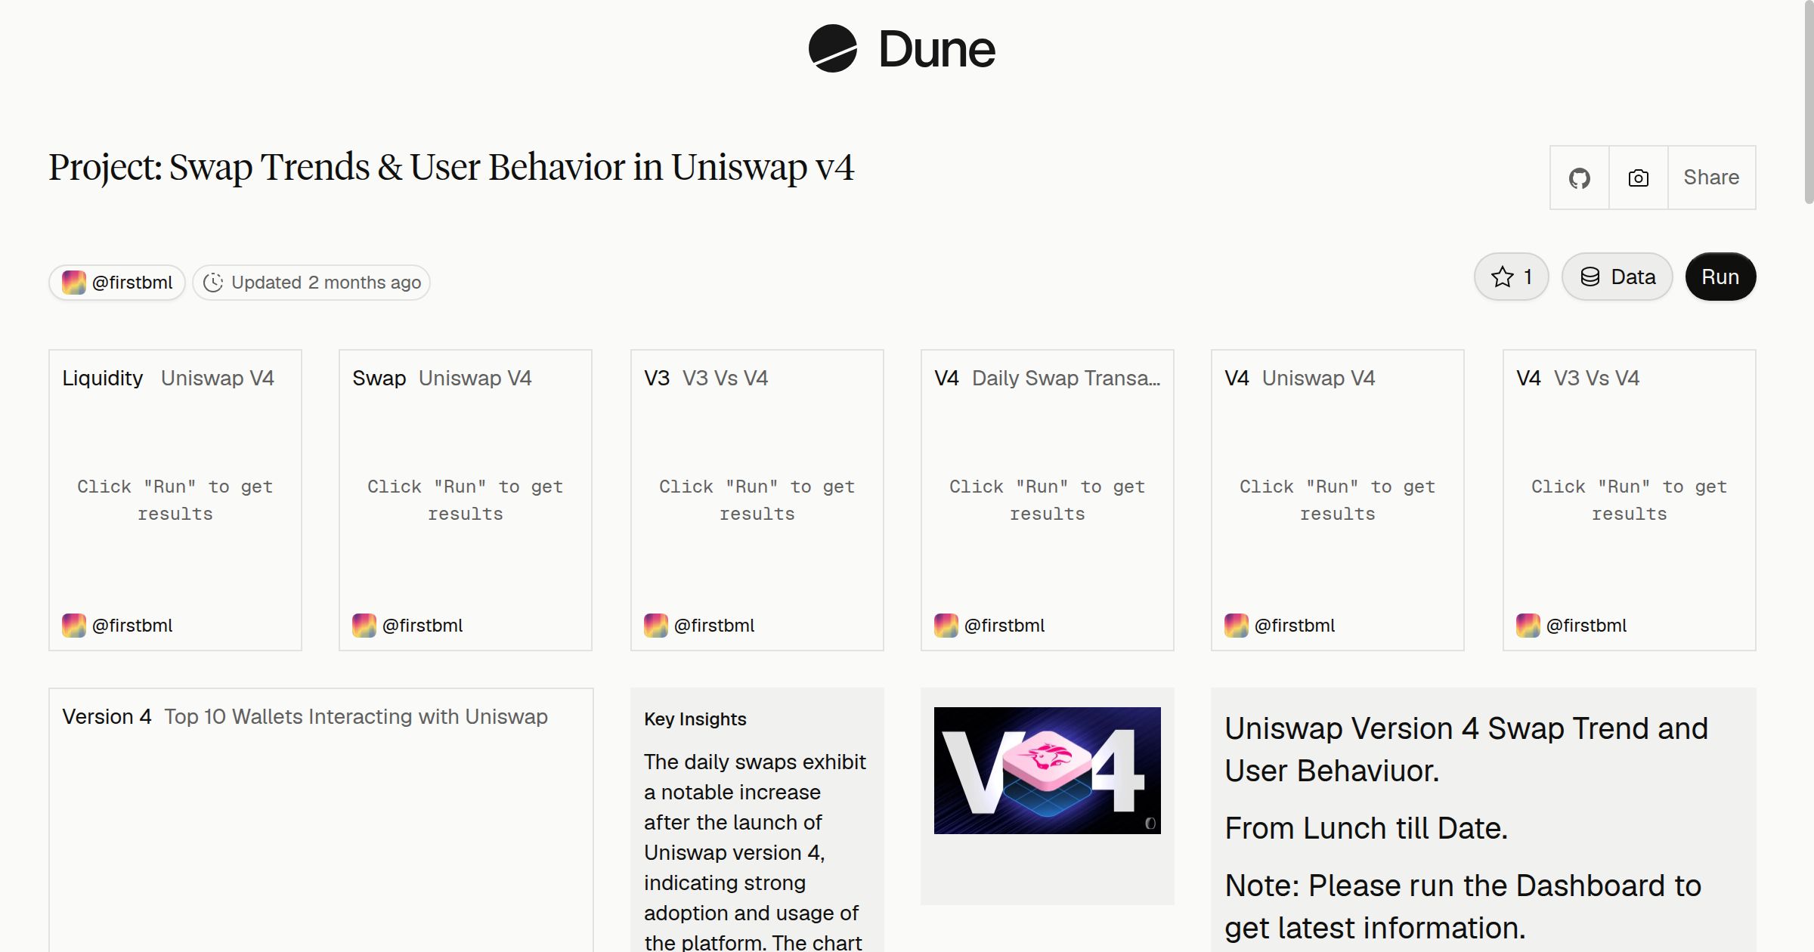Viewport: 1814px width, 952px height.
Task: Click @firstbml avatar in Daily Swap Transa... card
Action: 946,626
